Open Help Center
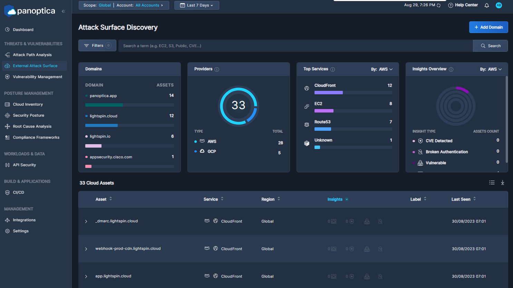 click(x=463, y=5)
